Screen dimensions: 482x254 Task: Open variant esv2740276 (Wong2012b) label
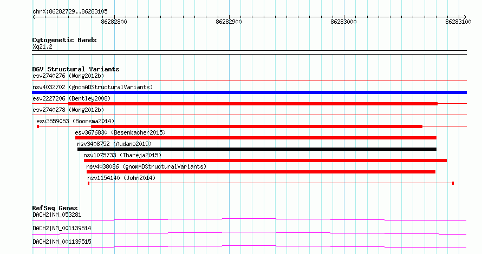(68, 76)
